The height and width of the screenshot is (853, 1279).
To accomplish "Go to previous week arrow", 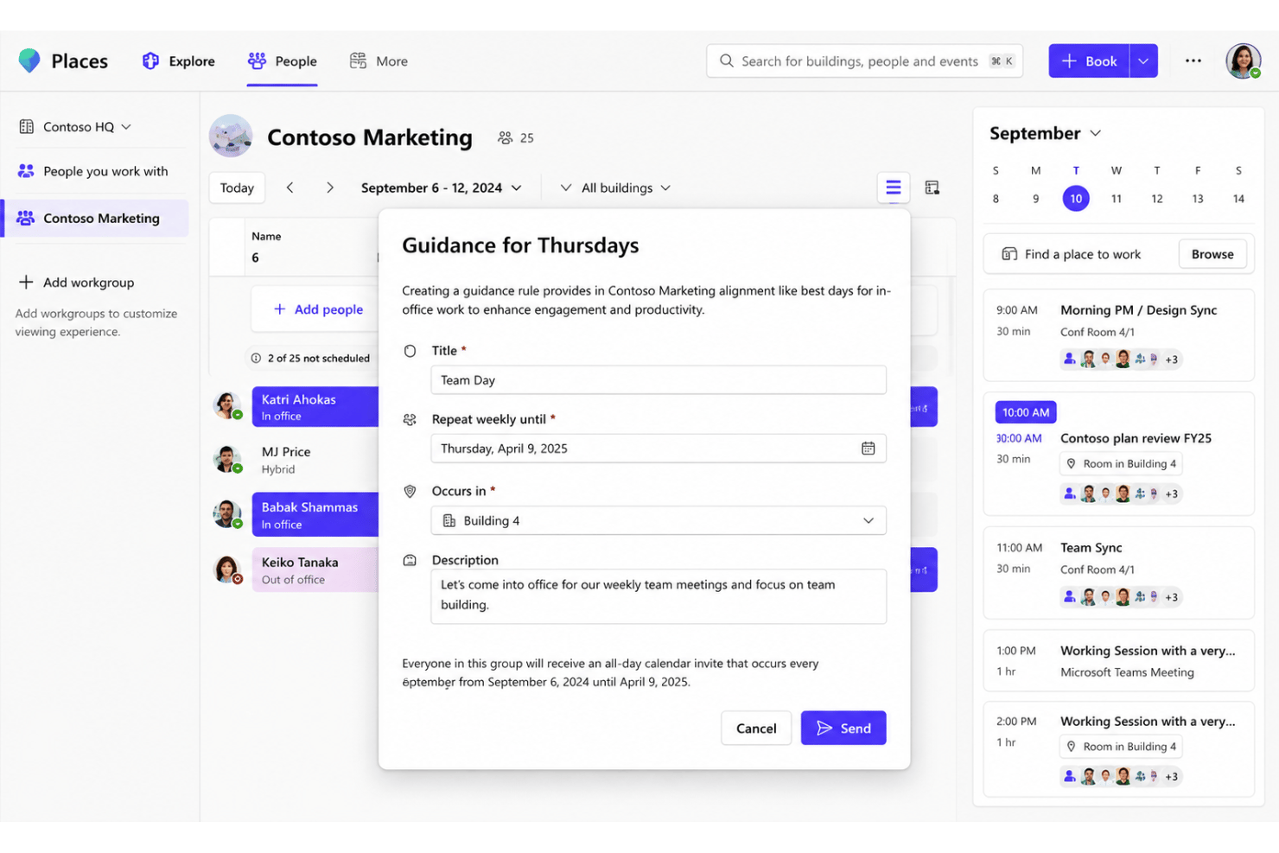I will [x=290, y=188].
